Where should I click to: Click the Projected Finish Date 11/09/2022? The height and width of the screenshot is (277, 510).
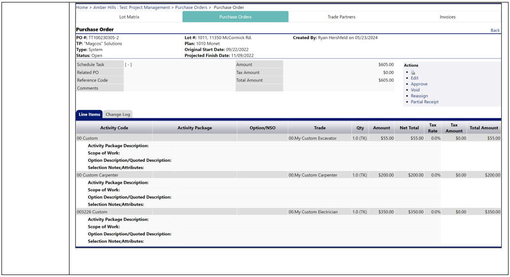[x=219, y=55]
